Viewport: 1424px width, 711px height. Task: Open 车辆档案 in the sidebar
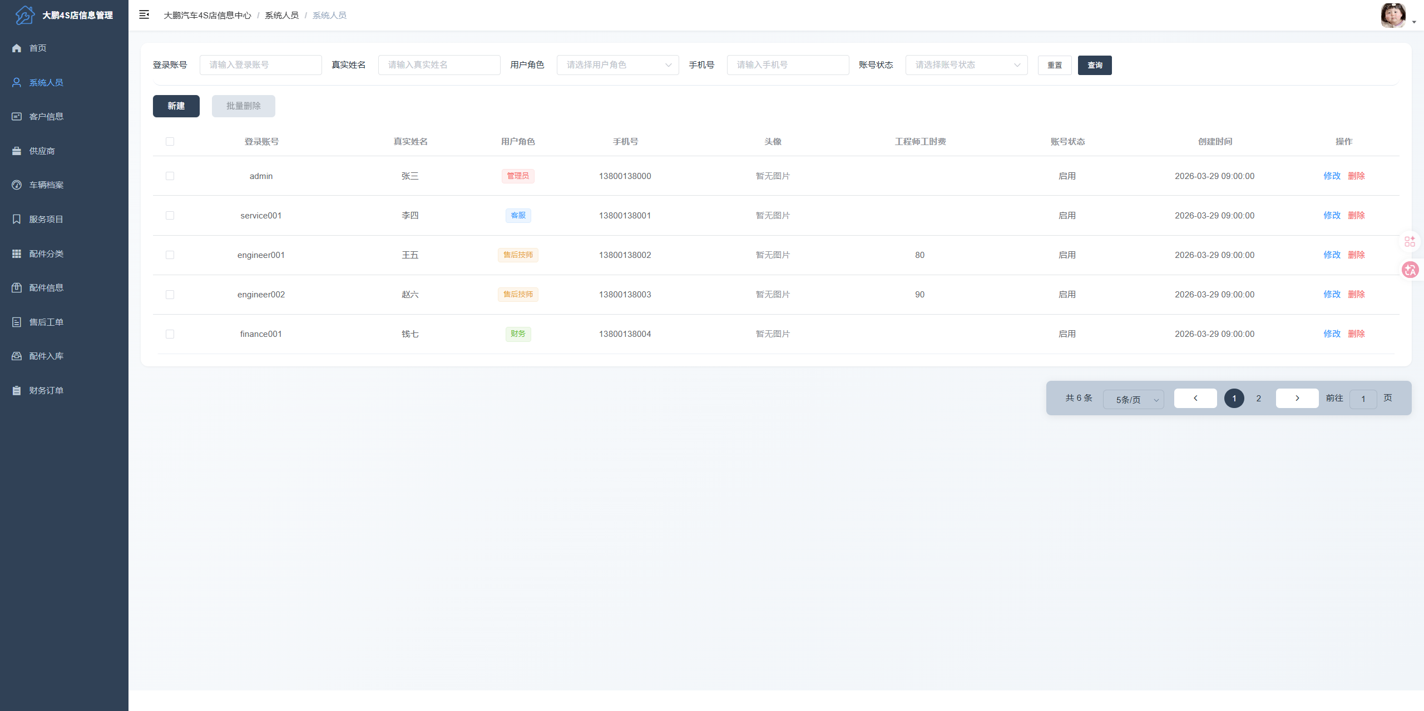64,185
